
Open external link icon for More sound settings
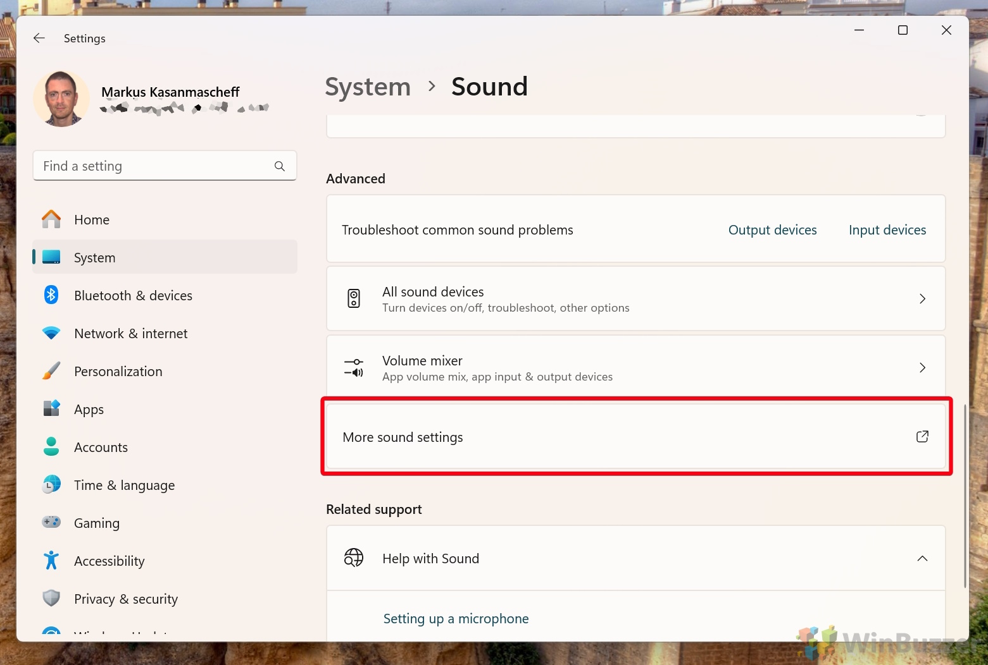[x=922, y=437]
